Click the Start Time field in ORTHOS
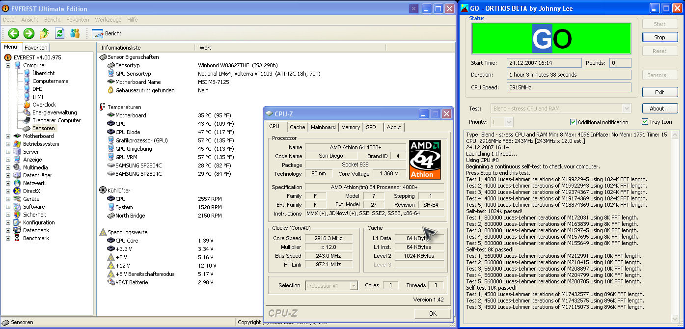685x329 pixels. coord(545,63)
